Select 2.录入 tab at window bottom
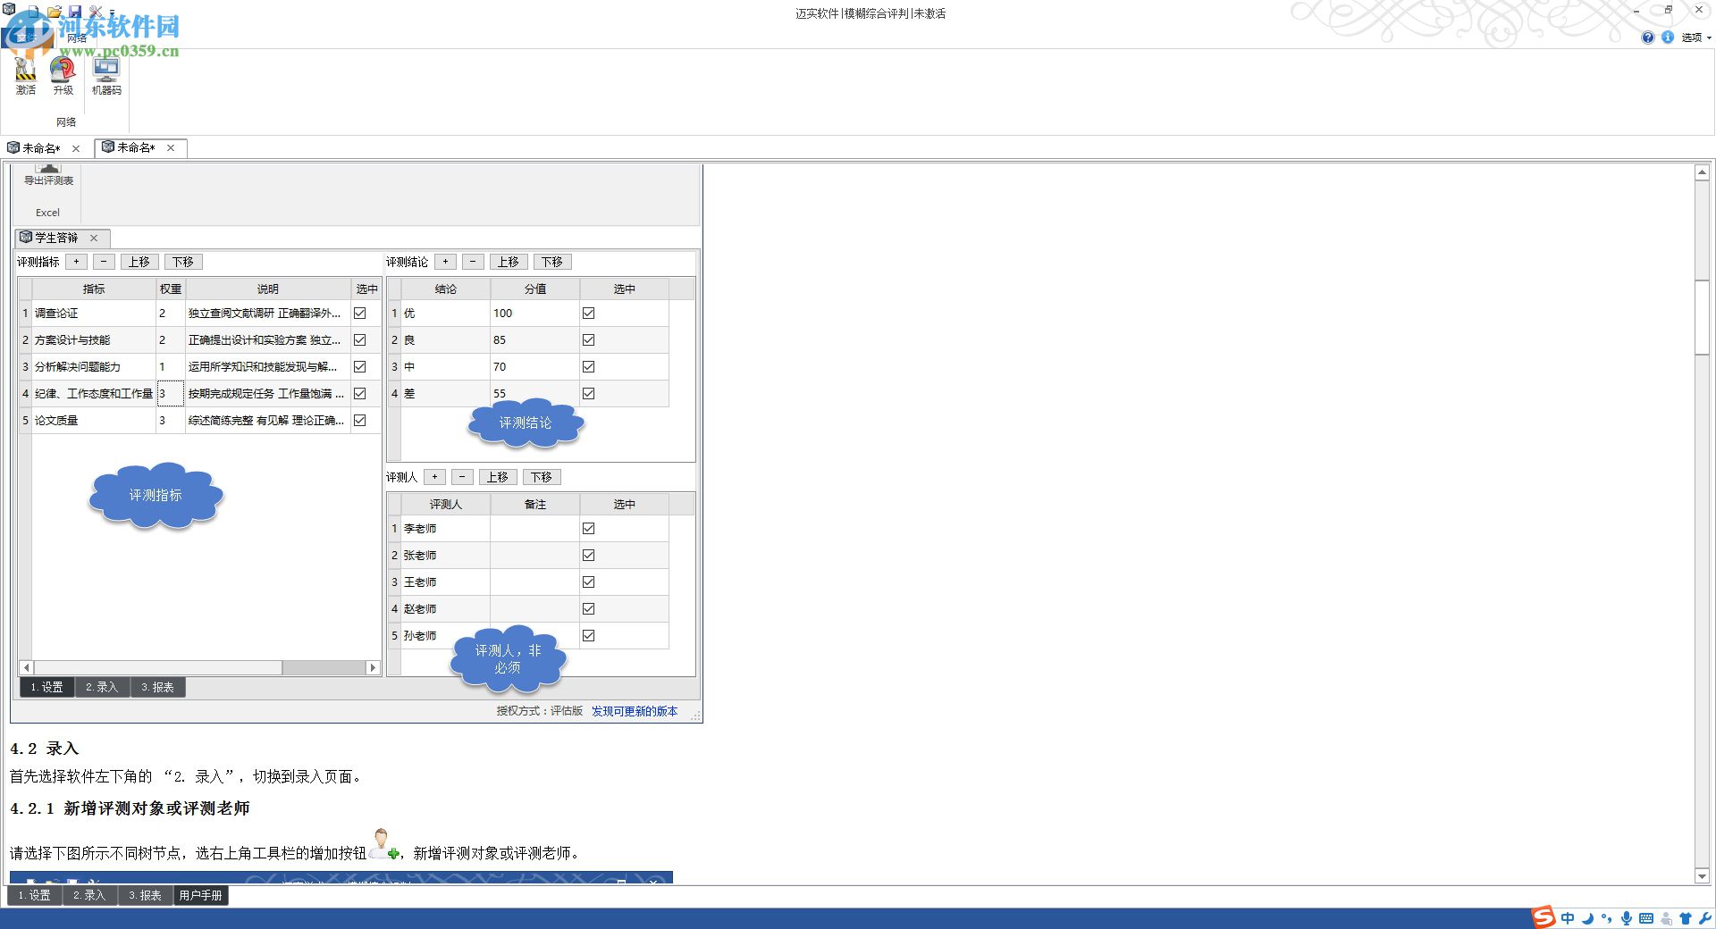Viewport: 1716px width, 929px height. pyautogui.click(x=89, y=895)
